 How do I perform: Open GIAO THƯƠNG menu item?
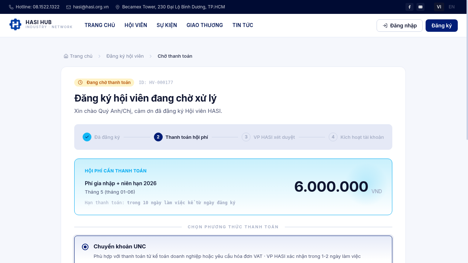[x=205, y=25]
